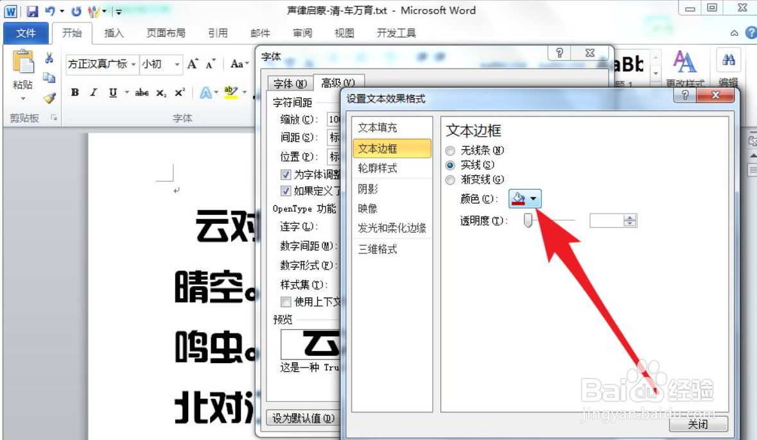Switch to the 插入 (Insert) ribbon tab
This screenshot has height=440, width=757.
pos(114,33)
